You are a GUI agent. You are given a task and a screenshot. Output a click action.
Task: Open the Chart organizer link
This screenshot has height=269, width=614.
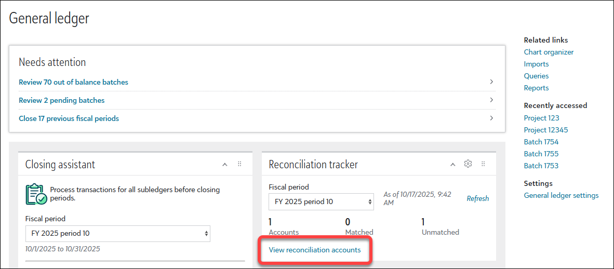tap(549, 52)
